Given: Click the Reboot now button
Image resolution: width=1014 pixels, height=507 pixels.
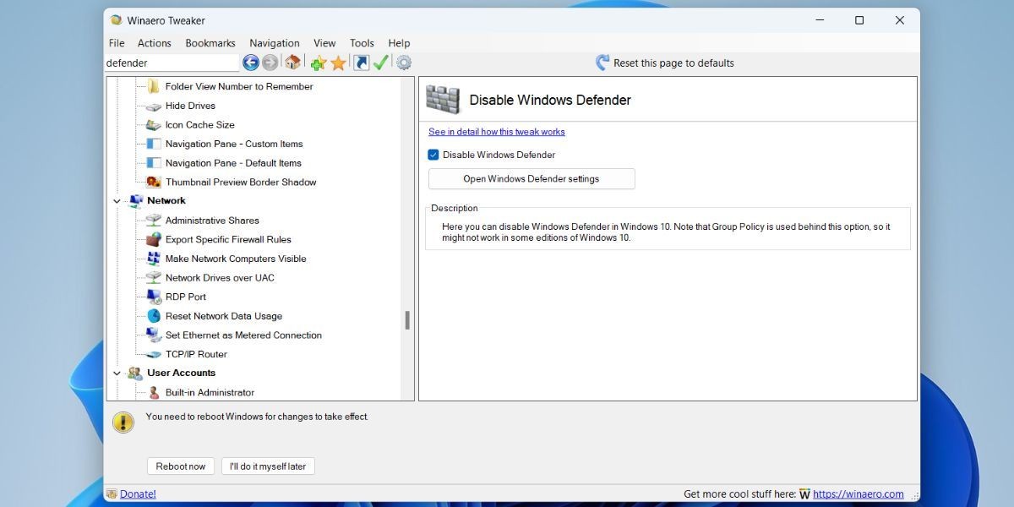Looking at the screenshot, I should [x=181, y=466].
